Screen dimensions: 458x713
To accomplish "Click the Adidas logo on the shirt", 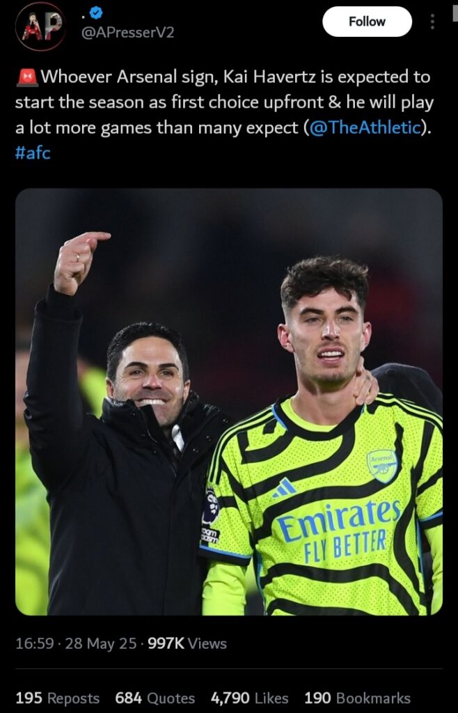I will (x=285, y=487).
